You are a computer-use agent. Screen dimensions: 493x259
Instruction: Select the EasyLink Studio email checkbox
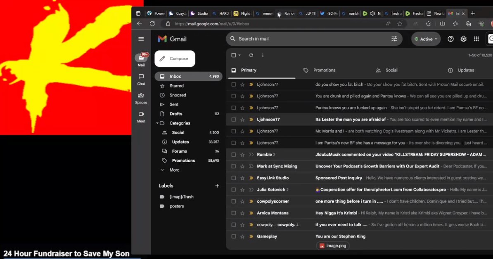[x=233, y=178]
